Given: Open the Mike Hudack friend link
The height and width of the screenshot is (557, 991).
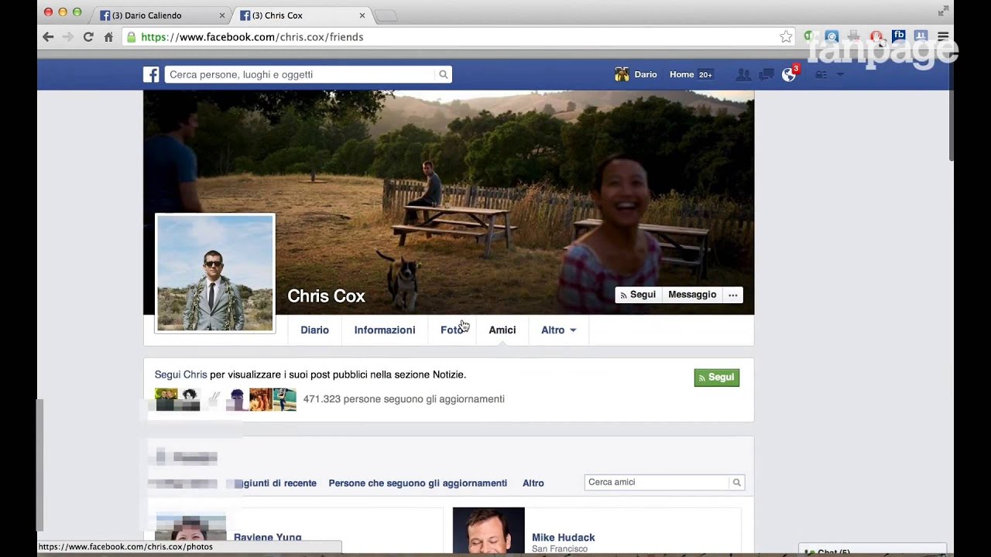Looking at the screenshot, I should [x=564, y=538].
